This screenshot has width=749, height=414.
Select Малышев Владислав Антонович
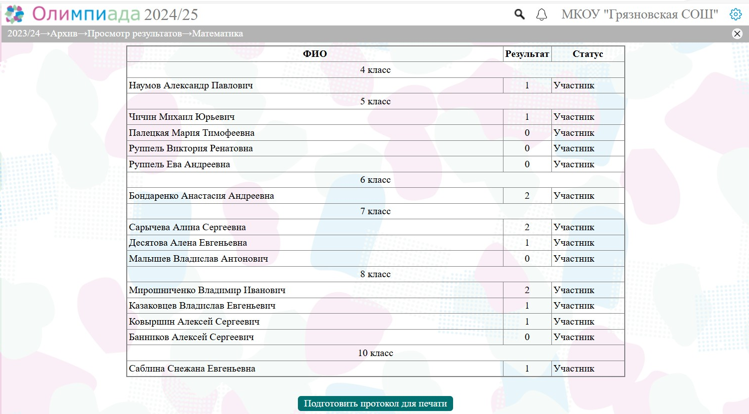198,259
